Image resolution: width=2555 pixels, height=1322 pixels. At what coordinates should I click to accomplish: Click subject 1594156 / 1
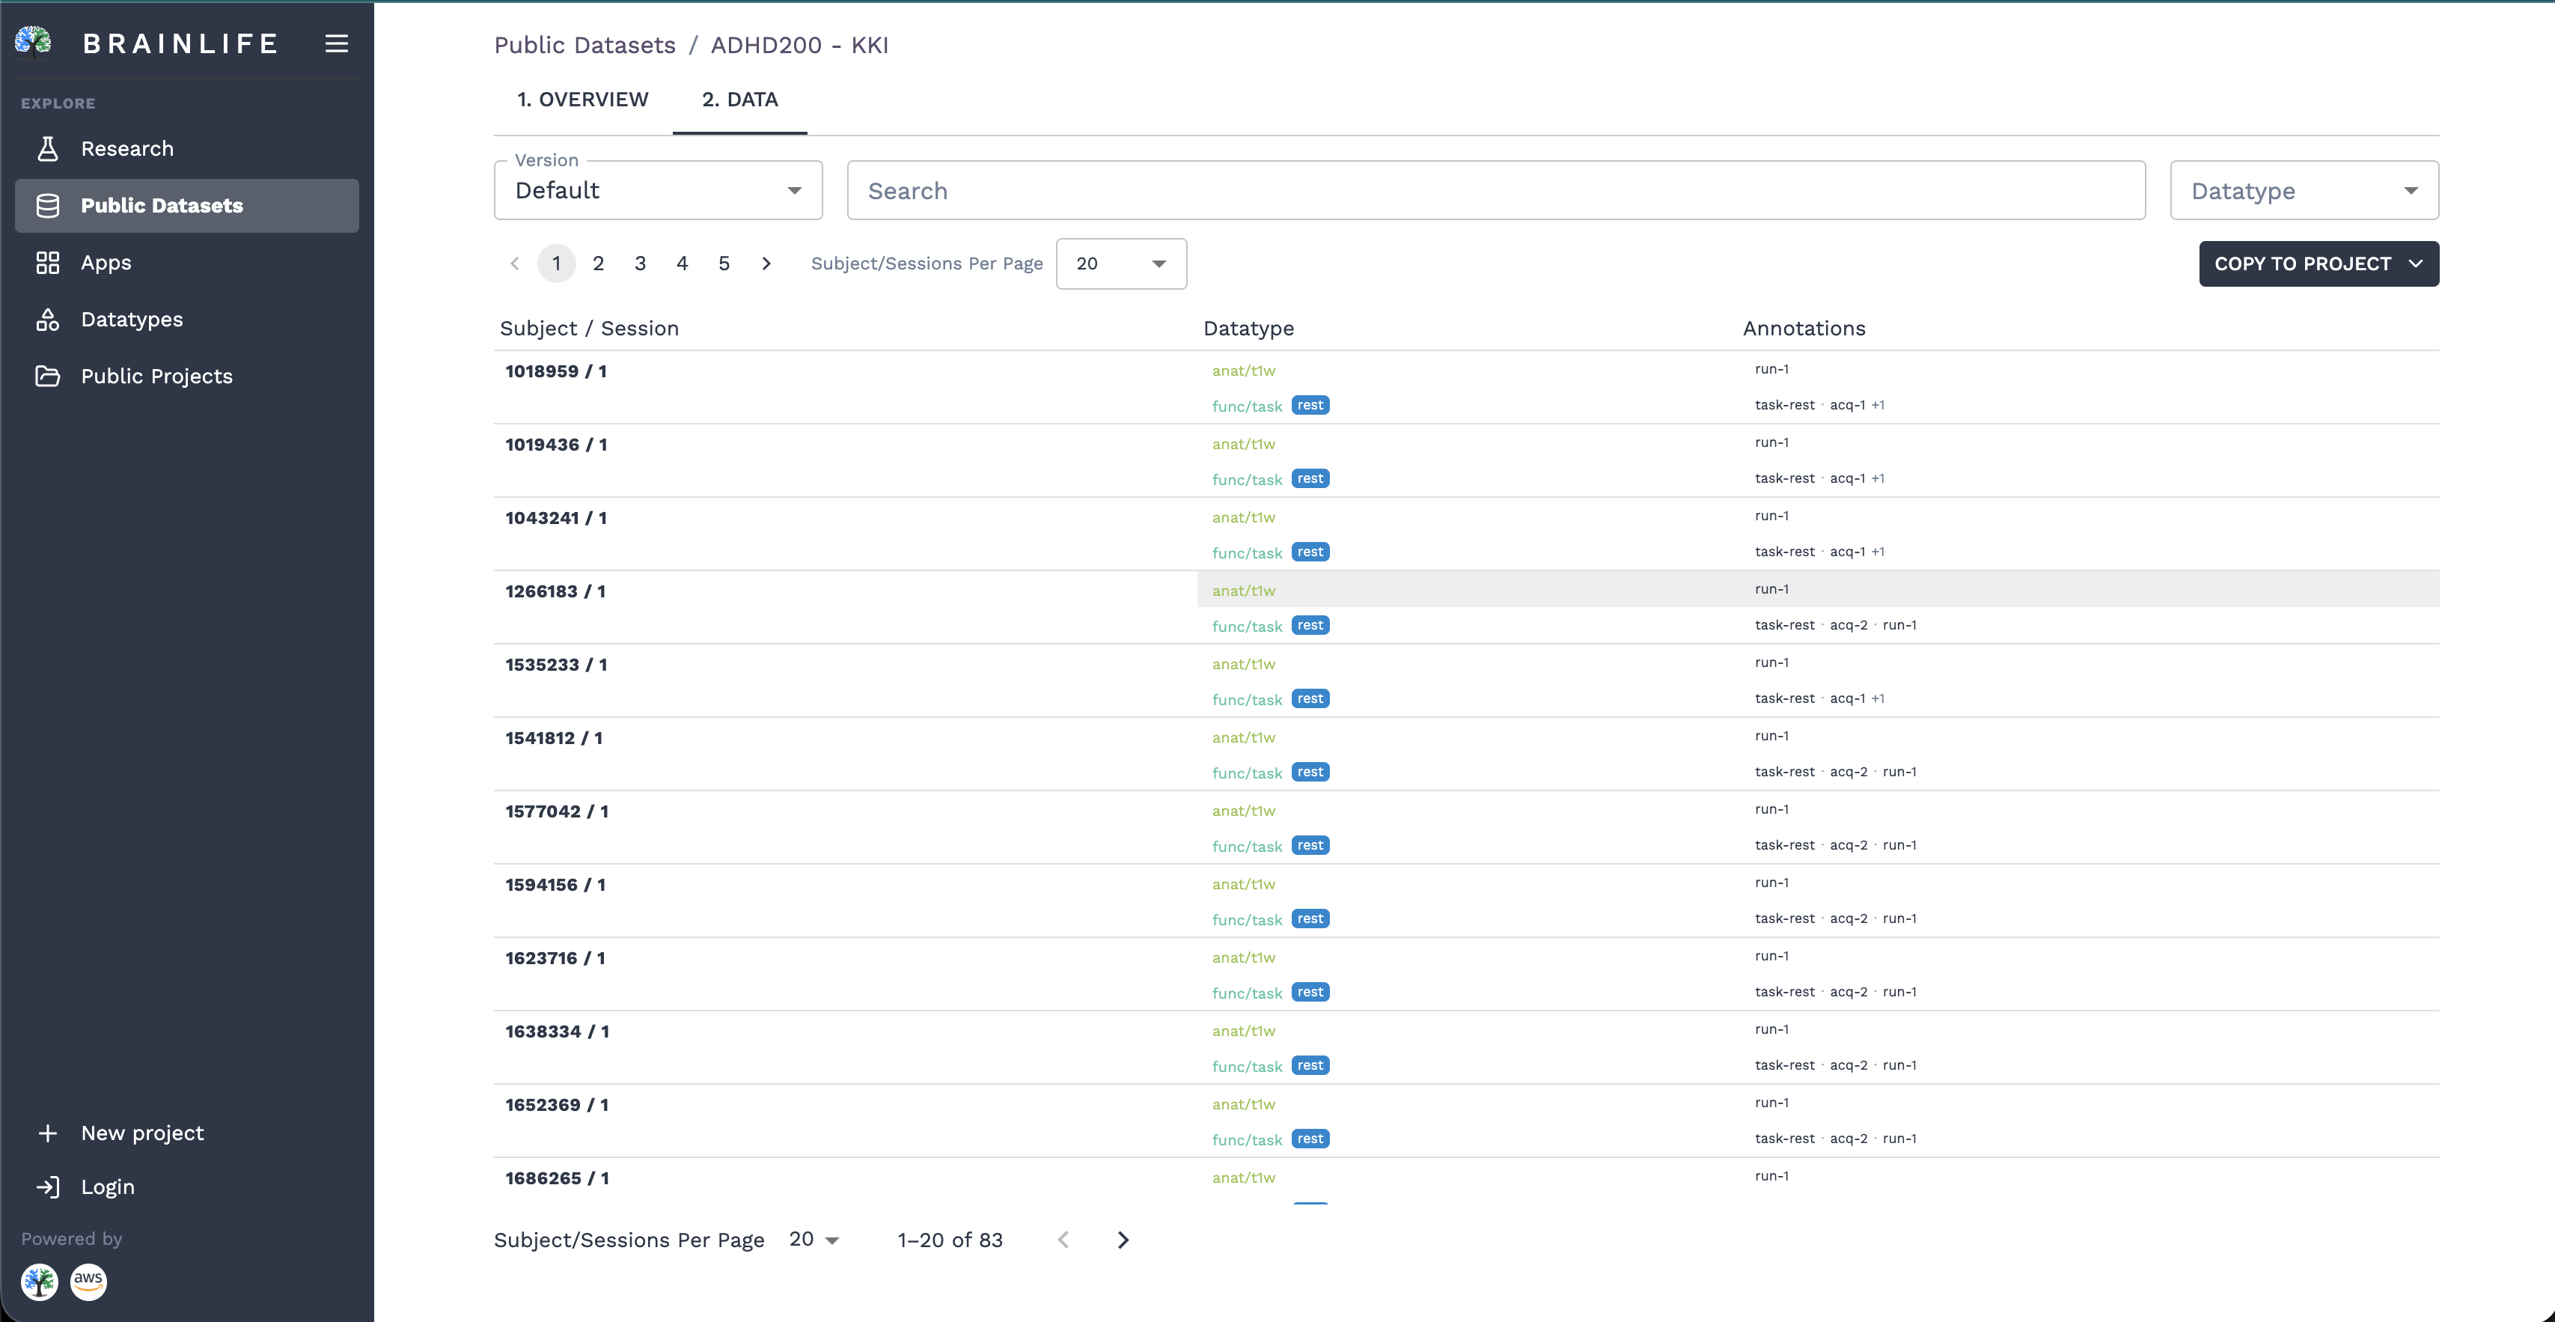coord(555,886)
